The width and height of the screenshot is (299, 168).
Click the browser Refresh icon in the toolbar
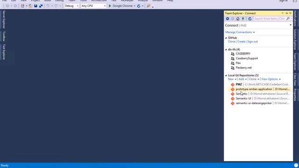click(139, 6)
